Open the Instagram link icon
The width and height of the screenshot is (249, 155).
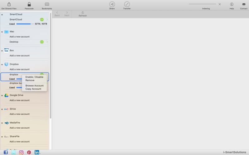[x=21, y=152]
